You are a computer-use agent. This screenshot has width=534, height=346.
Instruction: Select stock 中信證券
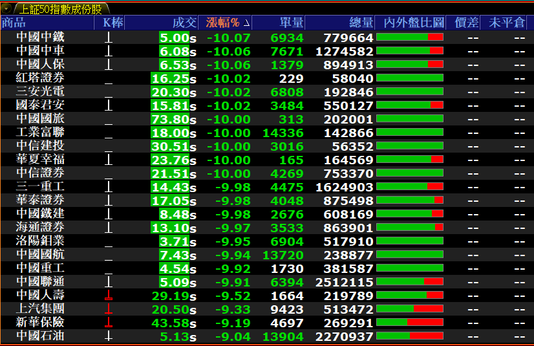40,174
